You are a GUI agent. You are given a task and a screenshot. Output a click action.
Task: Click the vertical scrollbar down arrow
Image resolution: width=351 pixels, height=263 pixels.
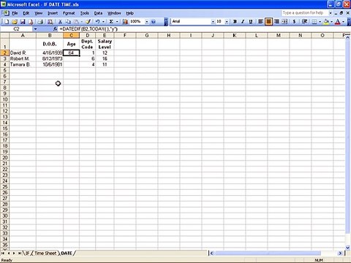[x=348, y=248]
